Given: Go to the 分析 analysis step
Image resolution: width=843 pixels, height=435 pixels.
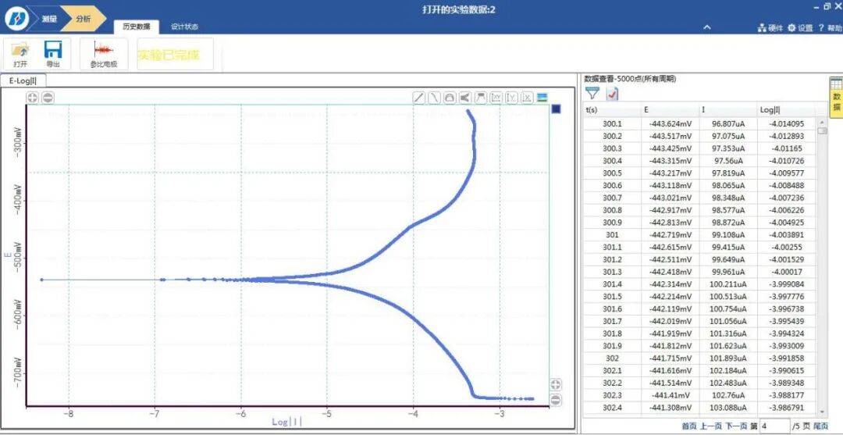Looking at the screenshot, I should coord(83,18).
